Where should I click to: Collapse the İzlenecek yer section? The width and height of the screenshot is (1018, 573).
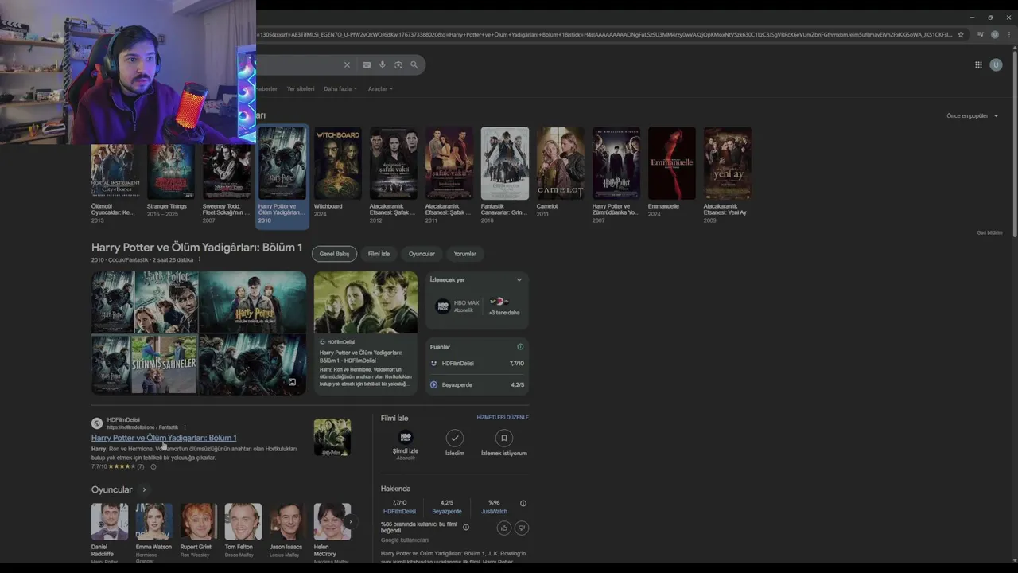519,280
